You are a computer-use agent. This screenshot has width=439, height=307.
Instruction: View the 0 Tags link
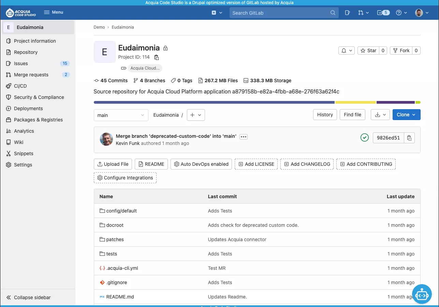[182, 81]
